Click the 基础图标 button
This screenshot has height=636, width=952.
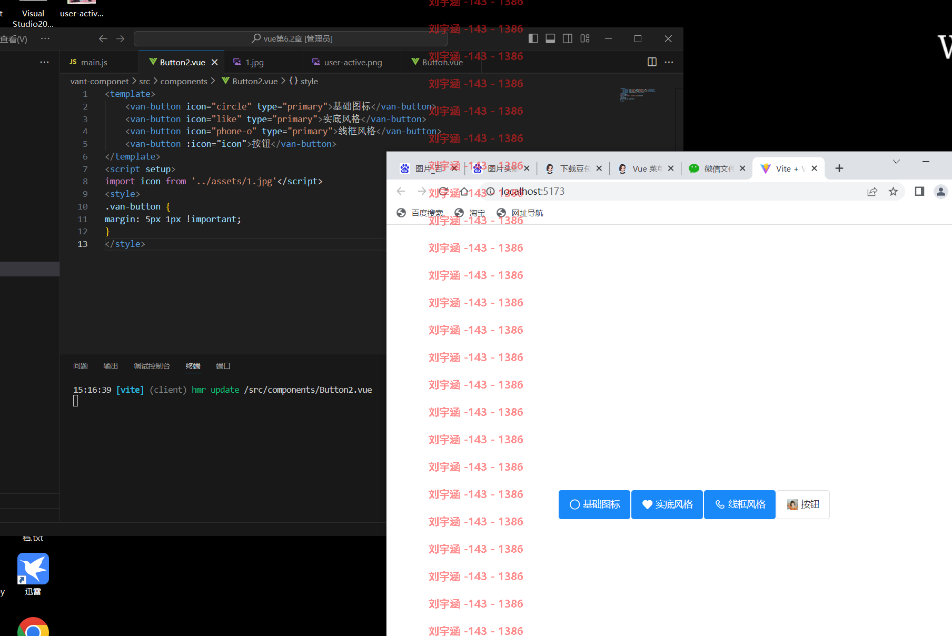[x=594, y=504]
